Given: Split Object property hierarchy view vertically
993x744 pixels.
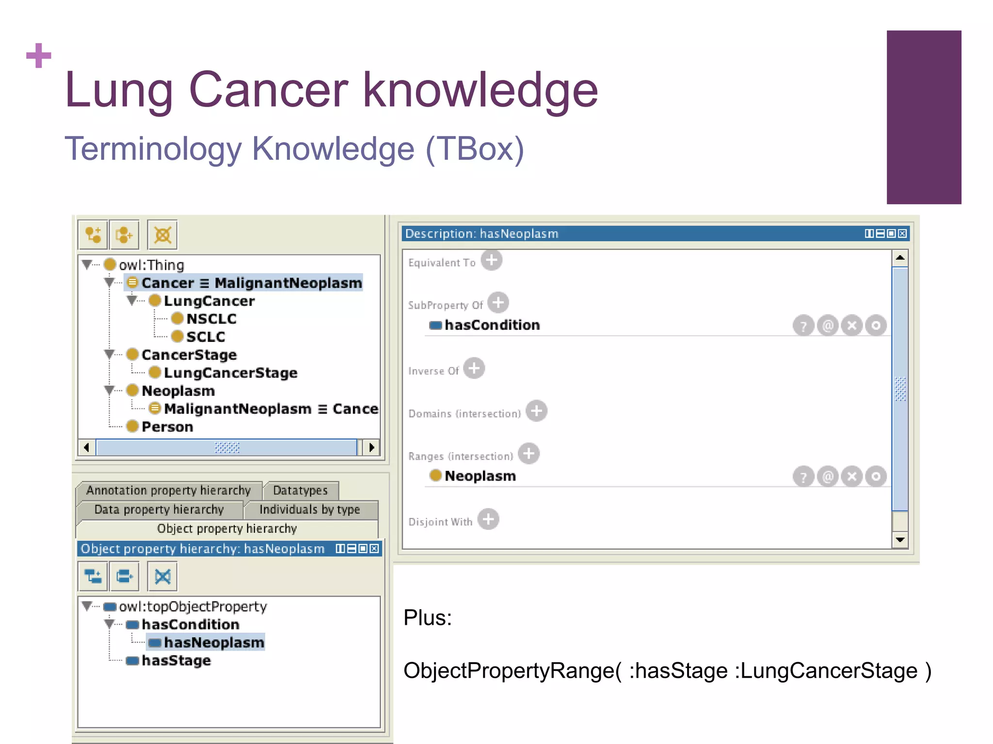Looking at the screenshot, I should point(340,548).
